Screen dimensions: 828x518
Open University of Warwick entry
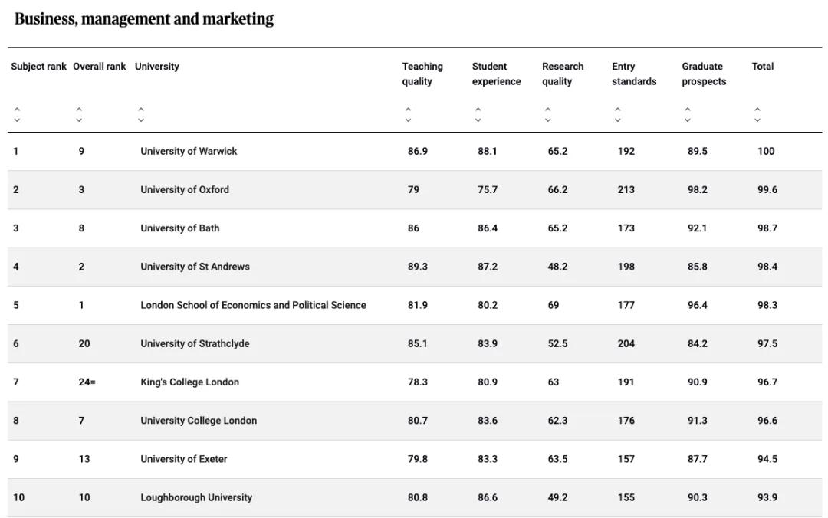click(189, 152)
